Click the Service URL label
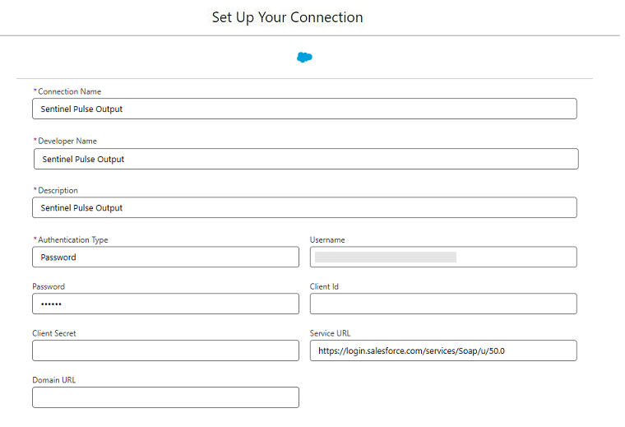 (330, 333)
